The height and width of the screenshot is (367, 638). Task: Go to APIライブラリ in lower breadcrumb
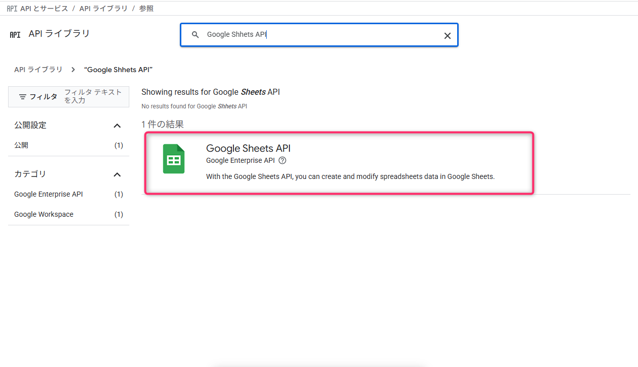click(x=38, y=70)
